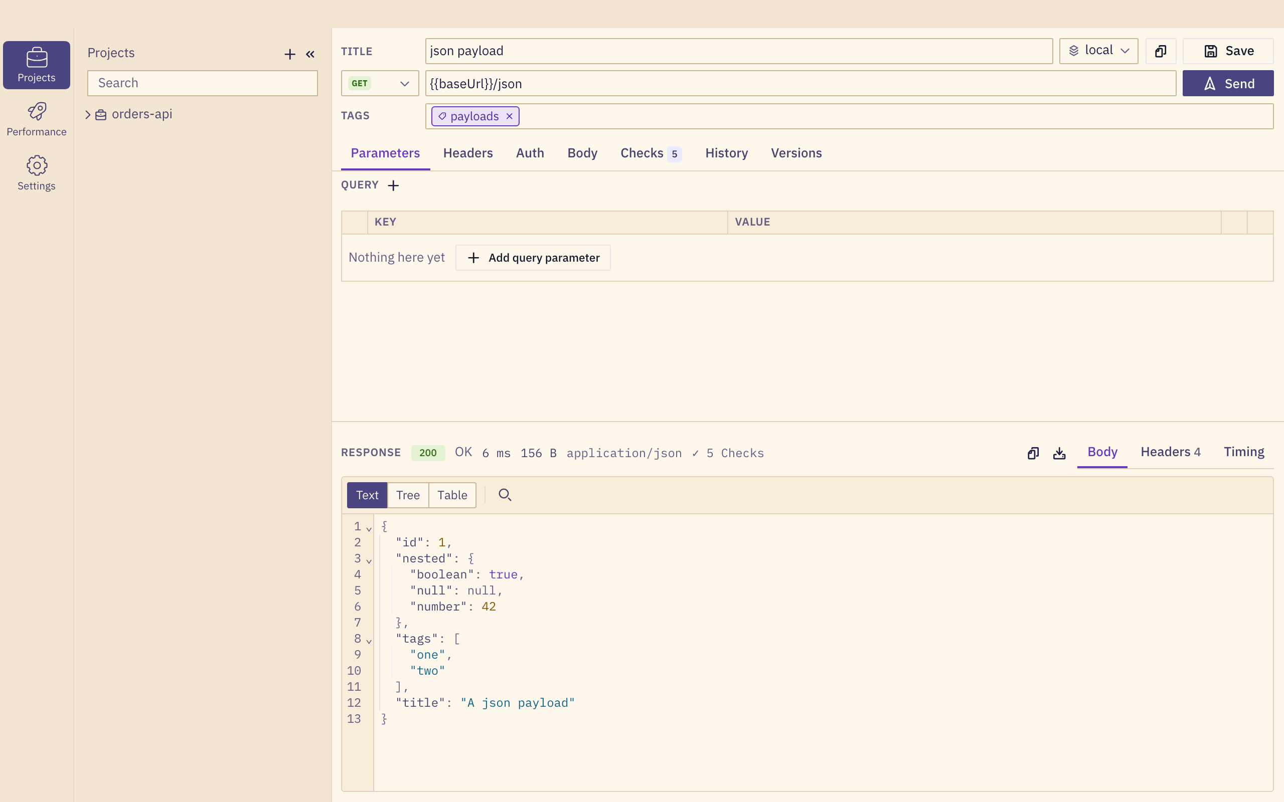
Task: Open the Settings gear section
Action: [x=36, y=173]
